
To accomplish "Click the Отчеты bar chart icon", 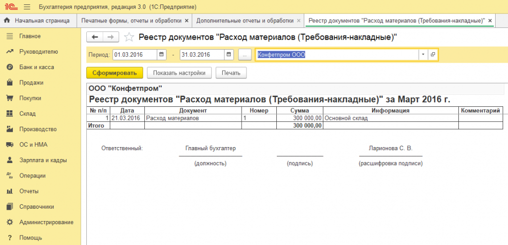I will (10, 191).
